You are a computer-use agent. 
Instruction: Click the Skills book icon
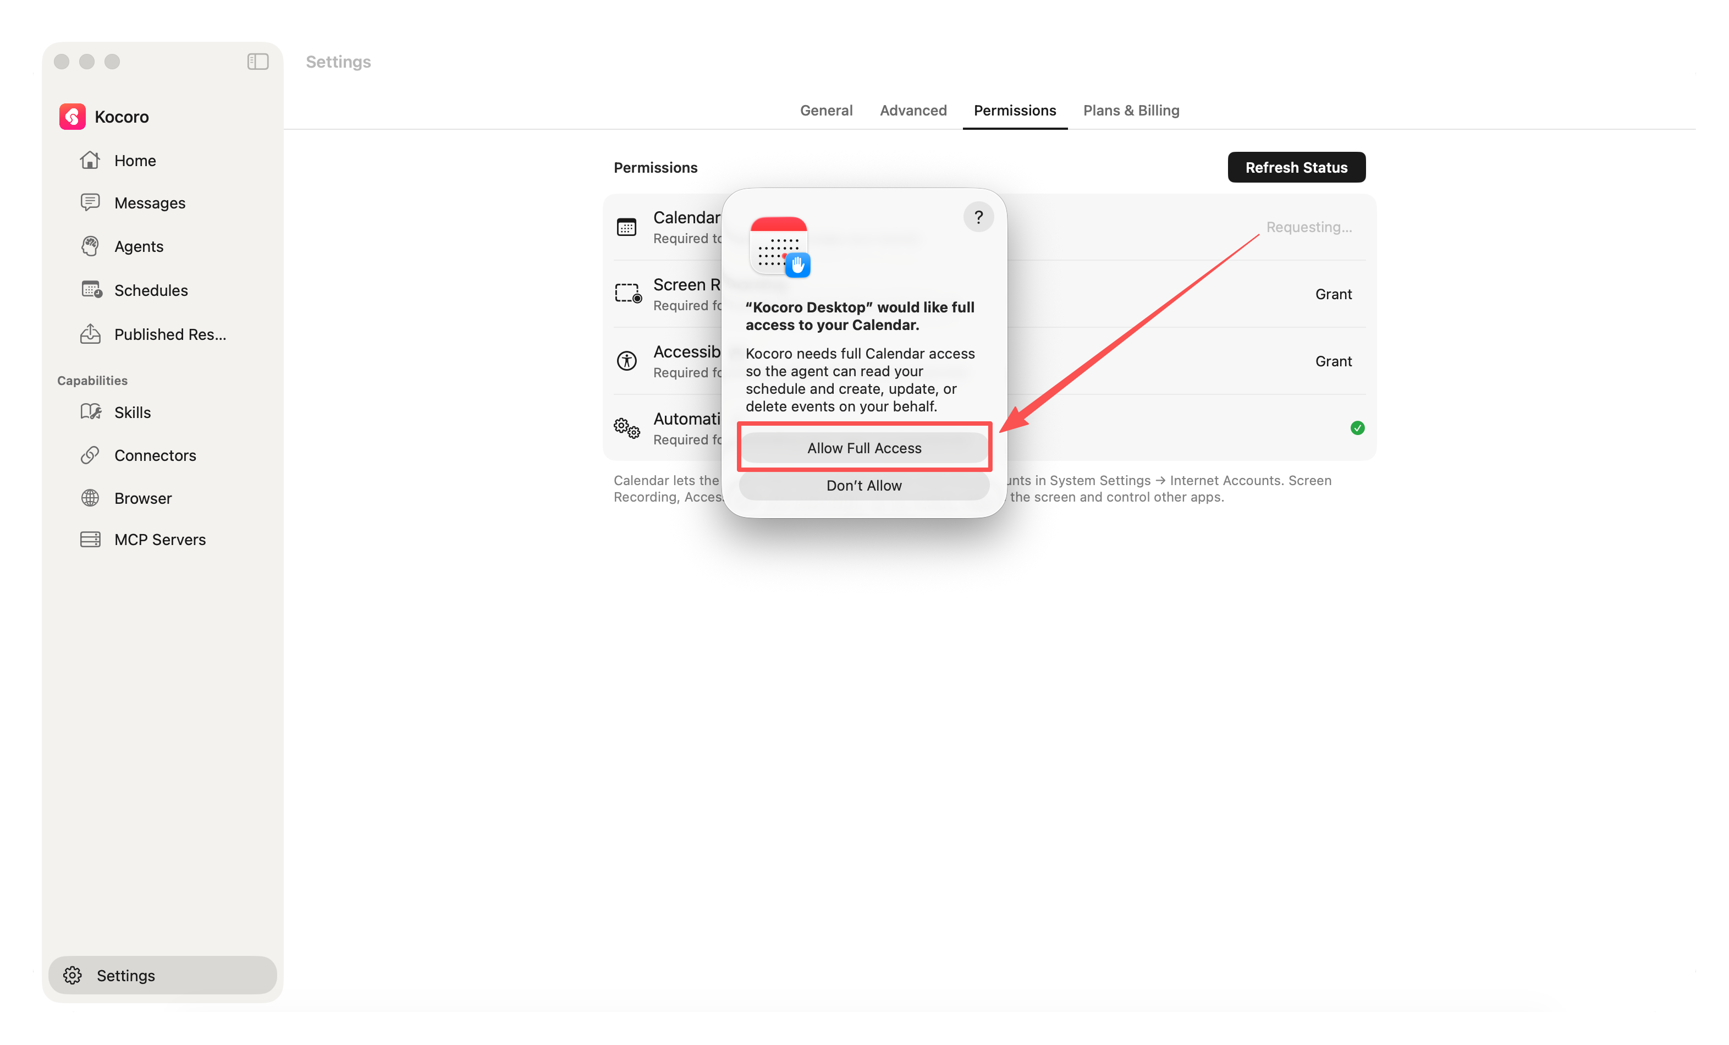pos(91,412)
